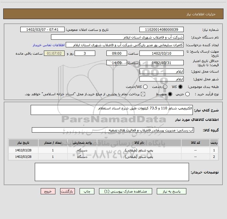Click row 1 need date 1402/03/28
Image resolution: width=227 pixels, height=219 pixels.
pos(23,150)
